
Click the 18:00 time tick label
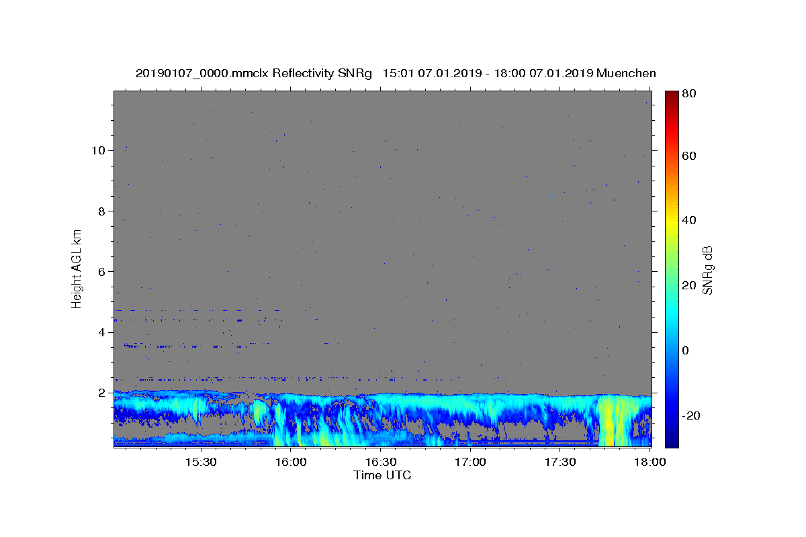[650, 462]
